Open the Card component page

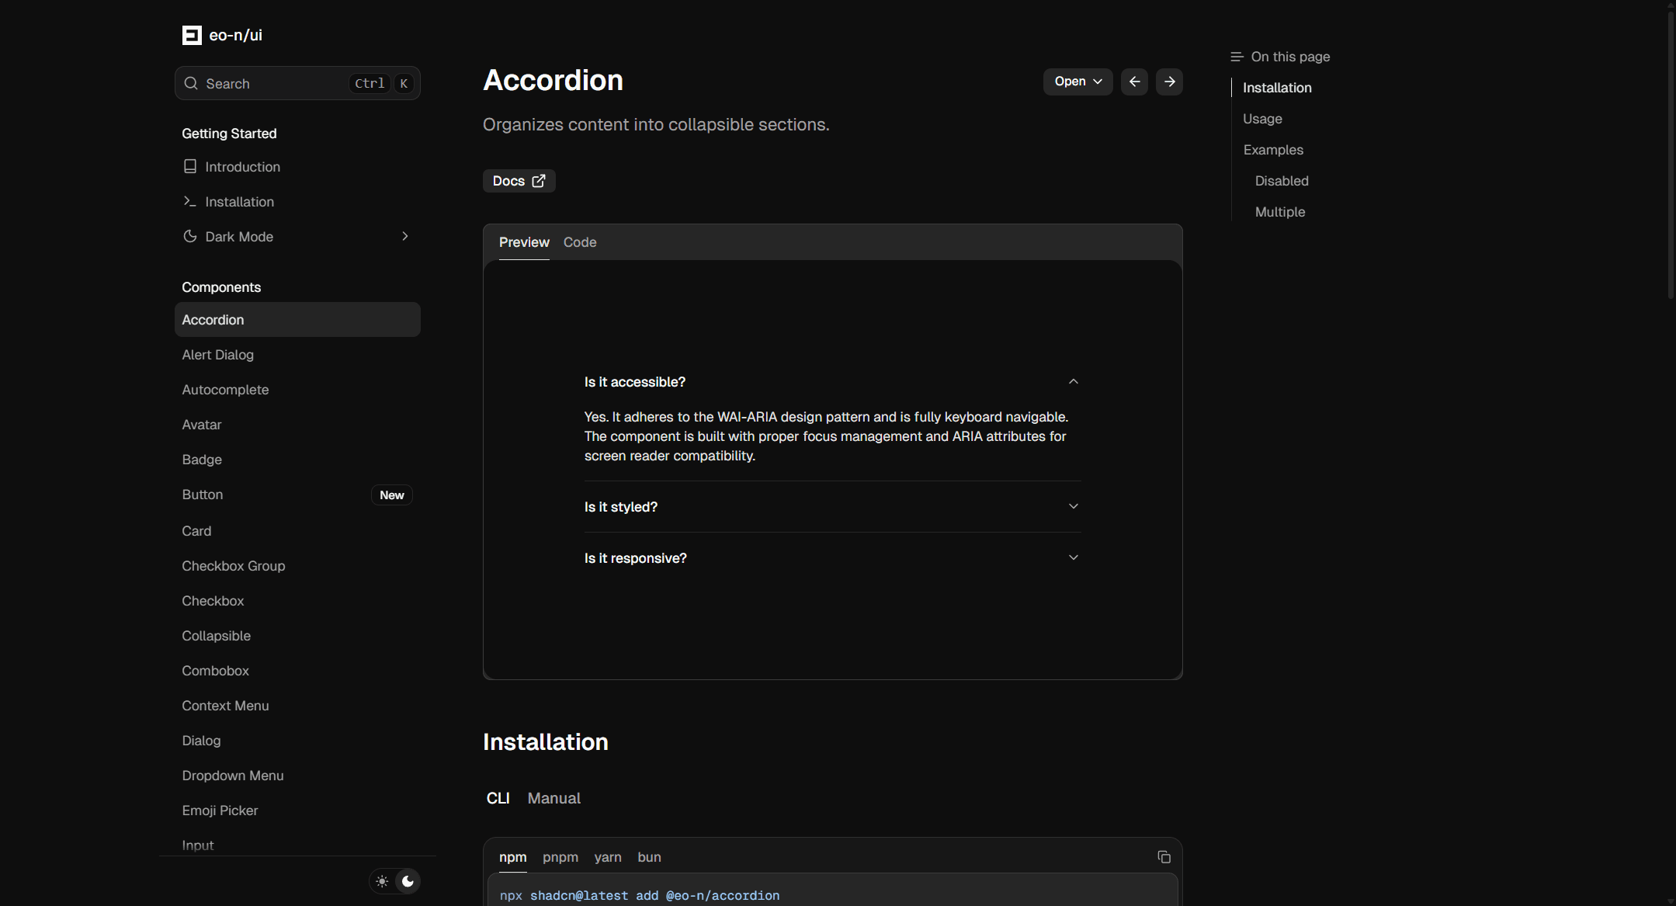(297, 531)
